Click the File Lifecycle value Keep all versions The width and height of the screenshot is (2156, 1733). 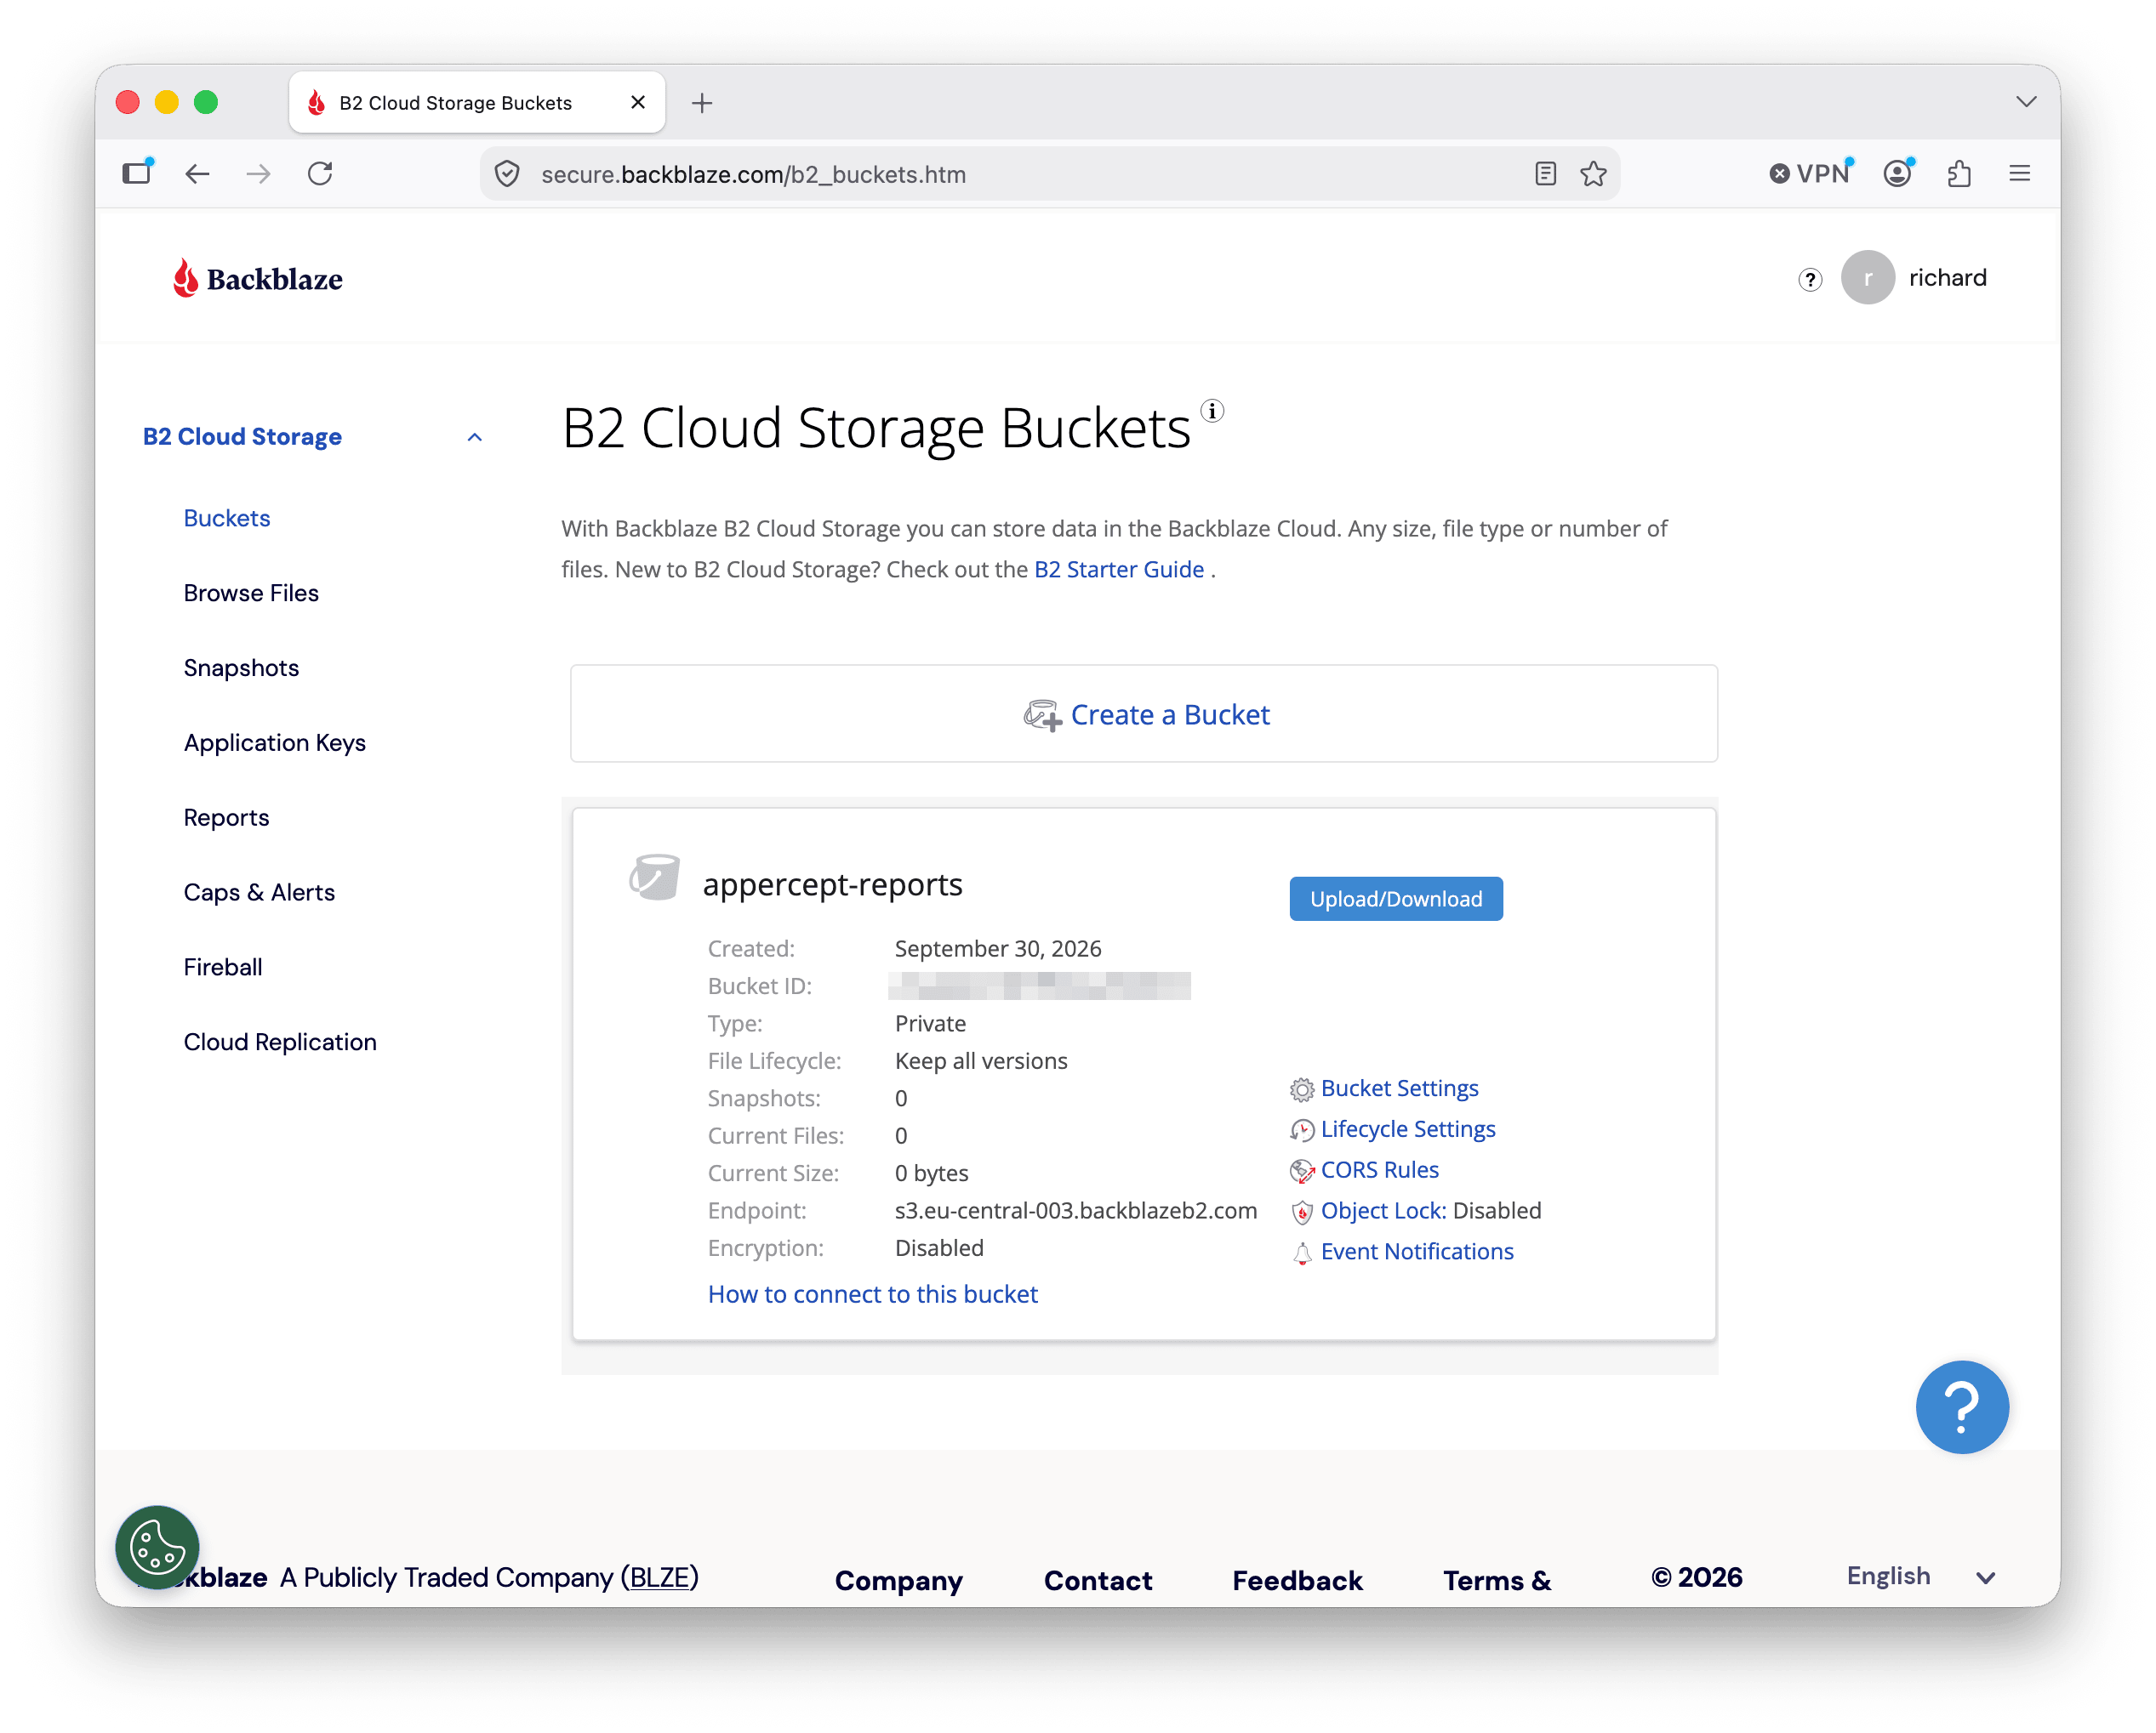981,1060
